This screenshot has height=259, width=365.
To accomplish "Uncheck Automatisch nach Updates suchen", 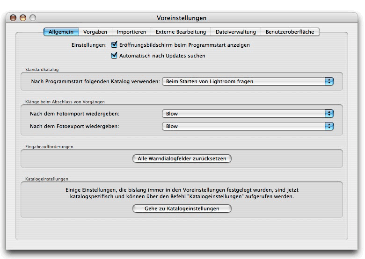I will (x=114, y=56).
